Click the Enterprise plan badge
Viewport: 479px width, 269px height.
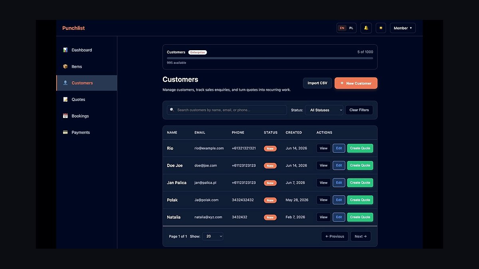coord(198,52)
